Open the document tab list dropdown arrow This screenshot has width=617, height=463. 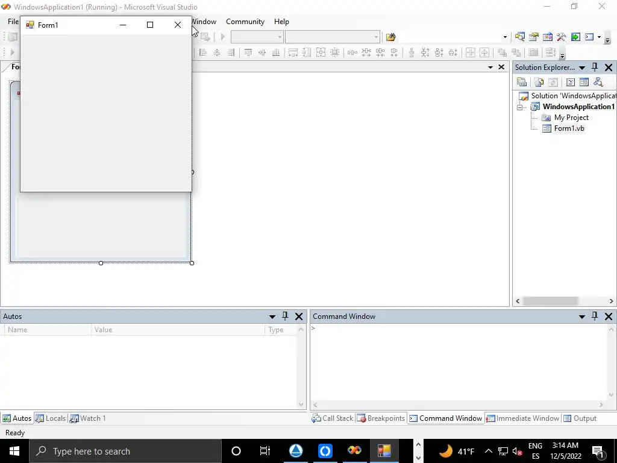490,68
